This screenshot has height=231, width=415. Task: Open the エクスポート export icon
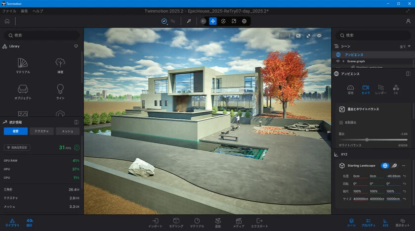259,223
